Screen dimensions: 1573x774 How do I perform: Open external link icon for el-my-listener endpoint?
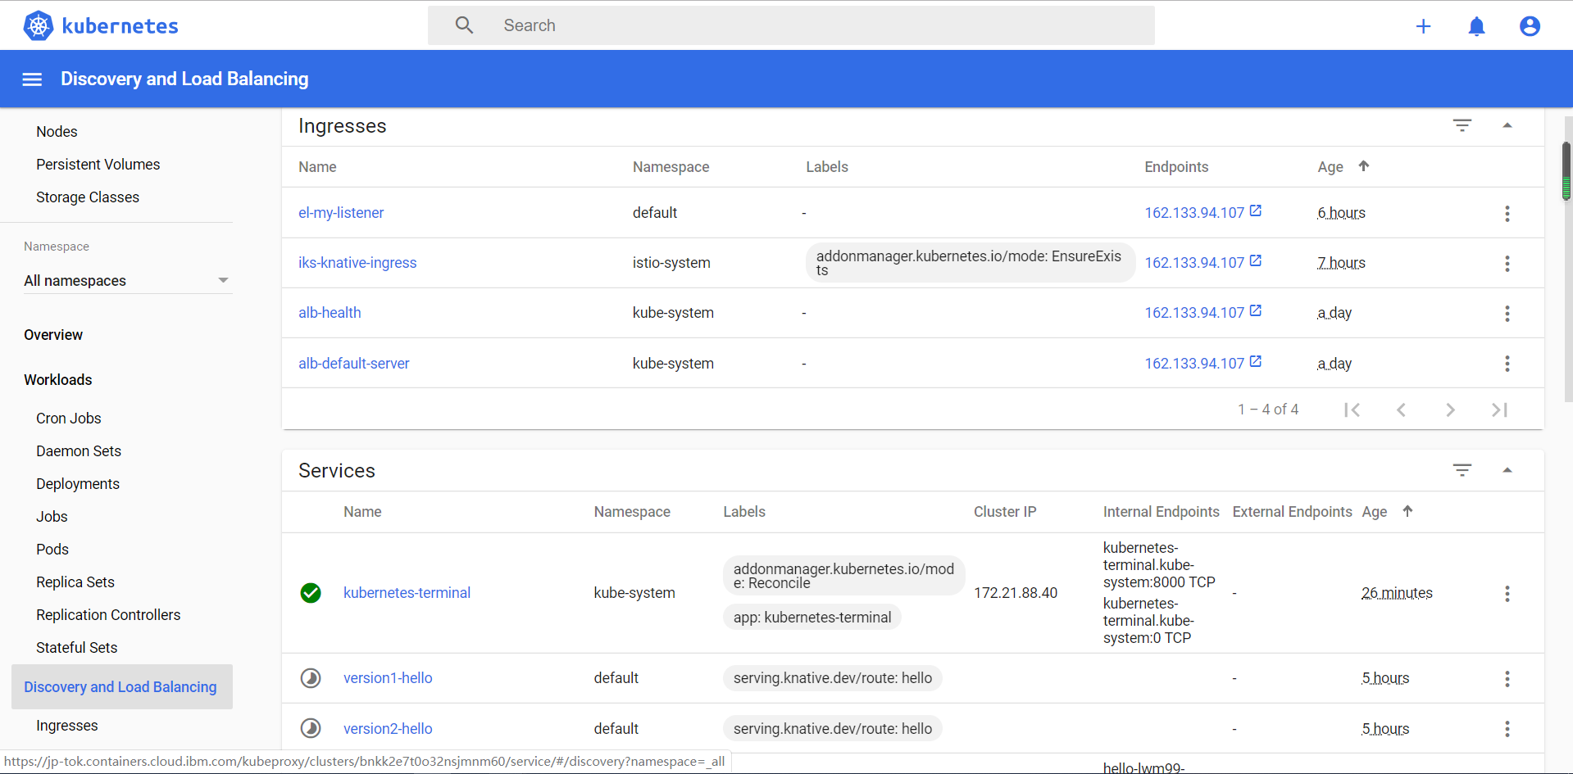pyautogui.click(x=1255, y=211)
